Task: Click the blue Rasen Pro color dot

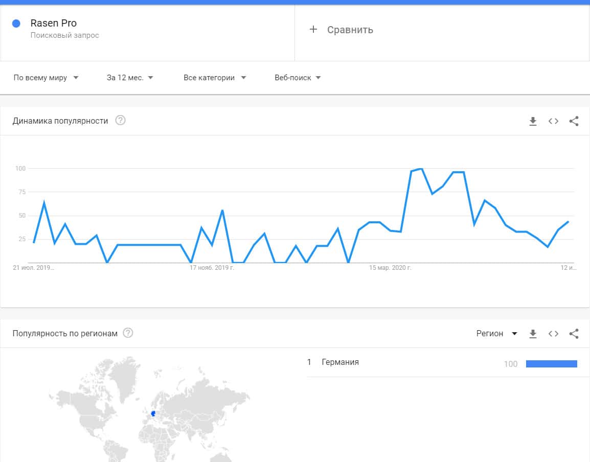Action: point(16,24)
